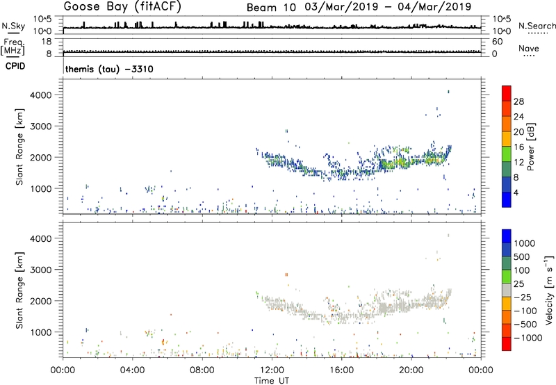Click the "N.Search" legend label
Viewport: 556px width, 385px height.
(x=537, y=26)
